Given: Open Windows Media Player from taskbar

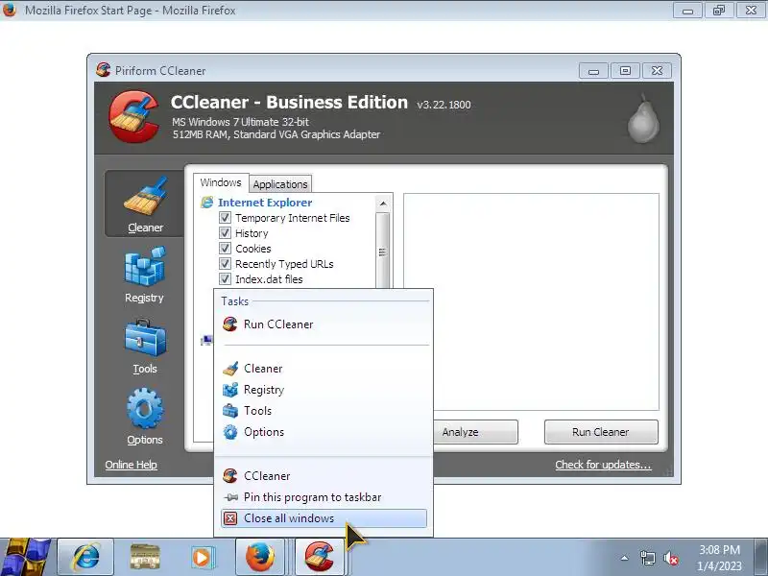Looking at the screenshot, I should [x=203, y=557].
